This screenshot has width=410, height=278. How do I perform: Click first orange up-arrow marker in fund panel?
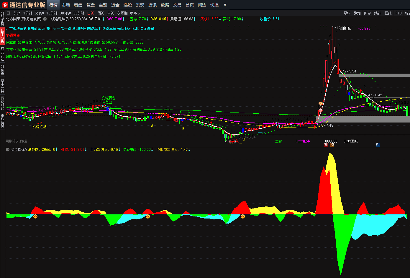tap(35, 216)
